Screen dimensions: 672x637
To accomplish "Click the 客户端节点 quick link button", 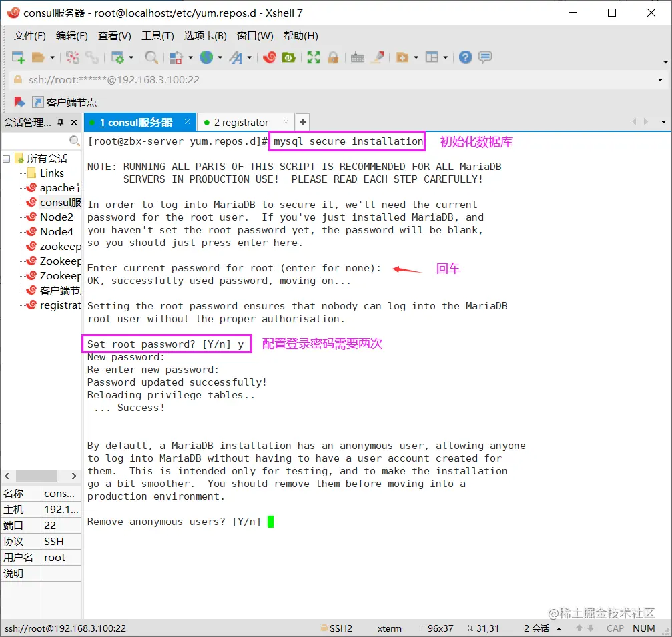I will [x=64, y=102].
